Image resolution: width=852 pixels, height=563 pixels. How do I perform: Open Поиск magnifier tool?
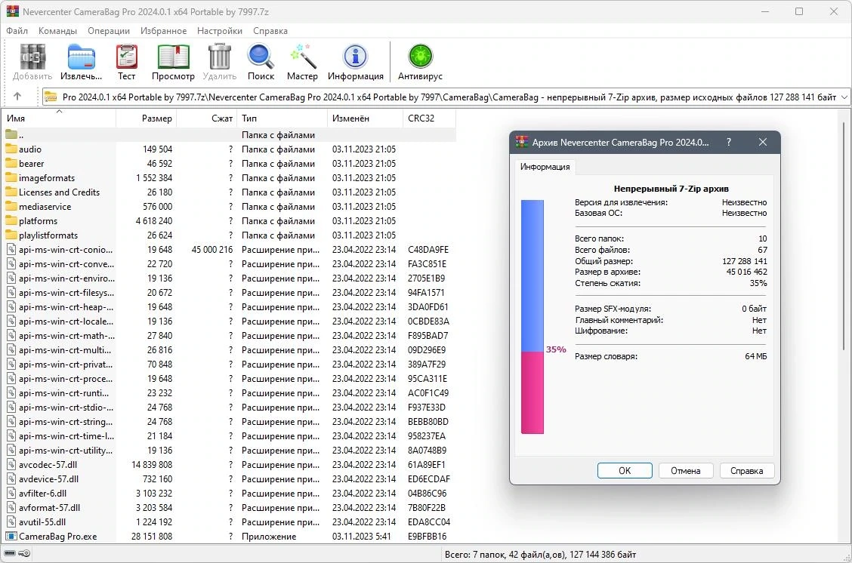261,57
